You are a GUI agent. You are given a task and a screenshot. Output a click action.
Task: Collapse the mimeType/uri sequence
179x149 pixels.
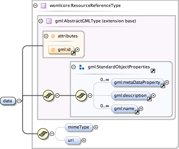(x=52, y=134)
